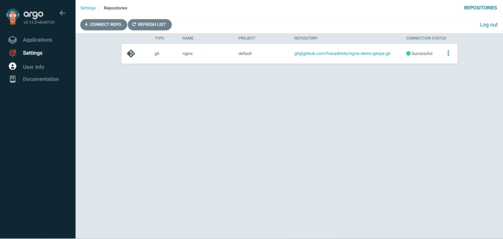Click the Connect Repo button
The width and height of the screenshot is (503, 239).
(x=104, y=25)
